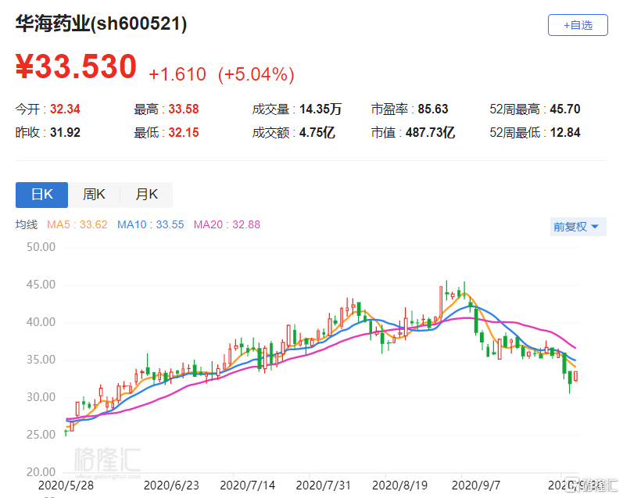Click the 52-week low value 12.84
The width and height of the screenshot is (623, 498).
coord(565,132)
